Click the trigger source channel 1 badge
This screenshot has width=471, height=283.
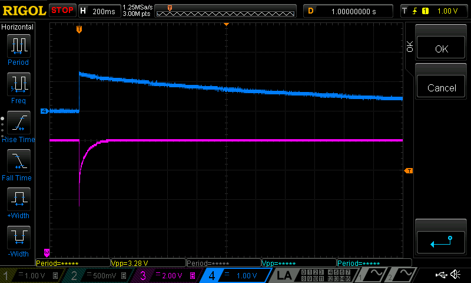tap(425, 11)
